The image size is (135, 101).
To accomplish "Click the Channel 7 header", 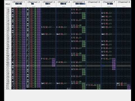I will click(109, 4).
